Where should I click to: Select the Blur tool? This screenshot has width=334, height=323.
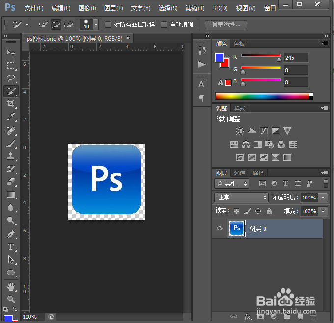pyautogui.click(x=11, y=207)
